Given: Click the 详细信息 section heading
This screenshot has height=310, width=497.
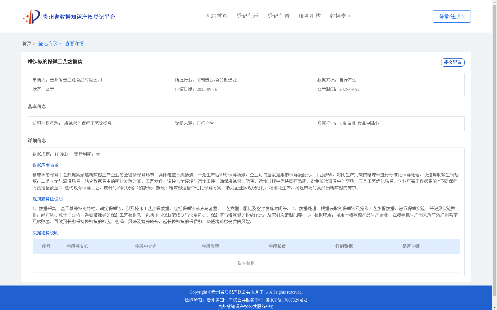Looking at the screenshot, I should (x=37, y=140).
